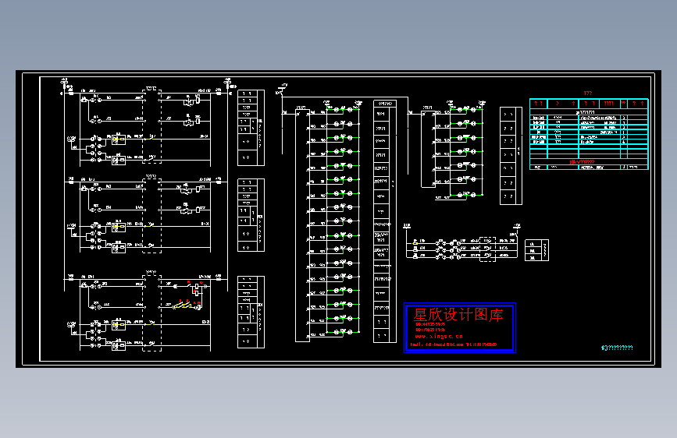This screenshot has width=677, height=438.
Task: Click the red title text above the cyan table
Action: pyautogui.click(x=588, y=93)
